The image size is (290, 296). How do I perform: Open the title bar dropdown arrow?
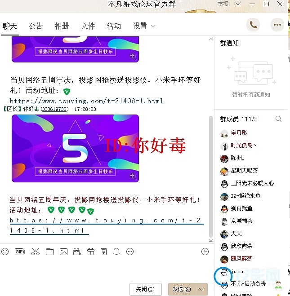point(238,4)
